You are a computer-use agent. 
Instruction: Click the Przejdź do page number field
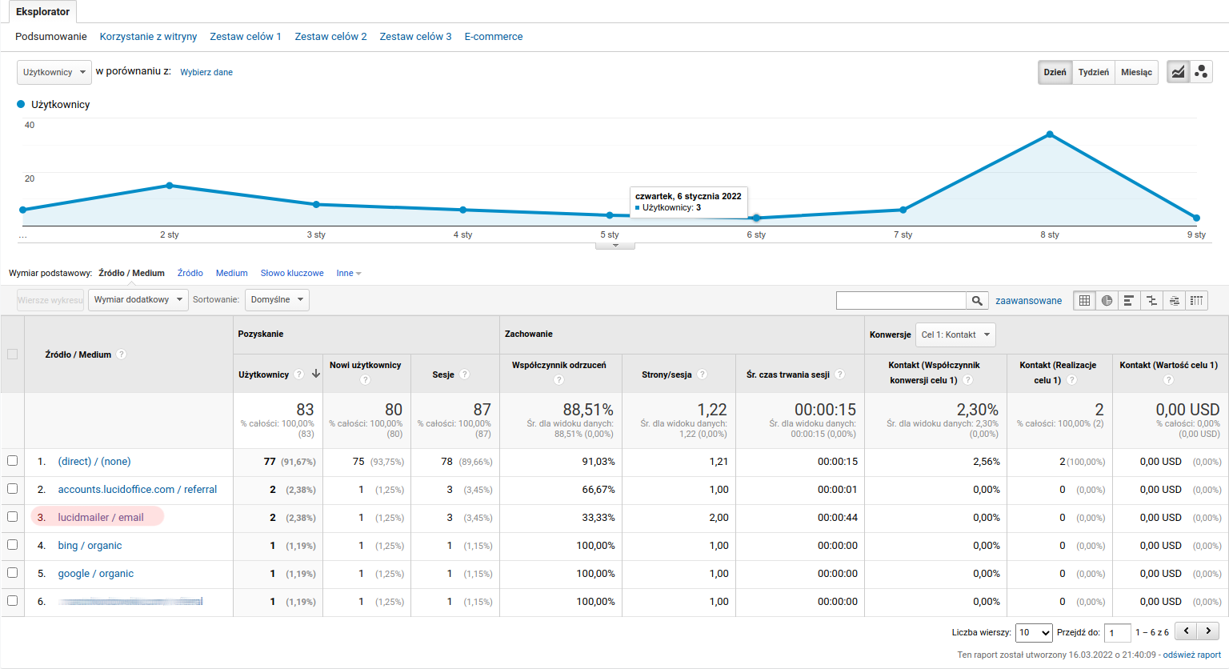tap(1117, 632)
